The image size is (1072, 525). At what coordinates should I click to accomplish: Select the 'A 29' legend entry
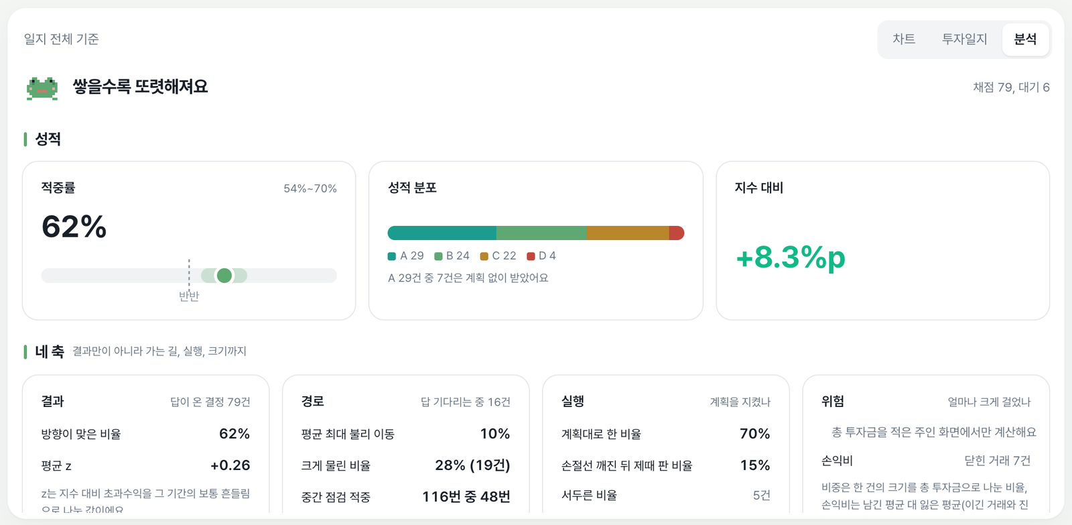(x=406, y=256)
